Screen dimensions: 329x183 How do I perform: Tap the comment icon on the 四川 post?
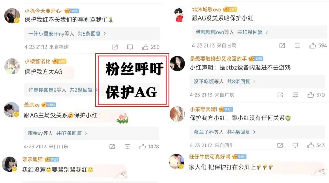point(295,145)
